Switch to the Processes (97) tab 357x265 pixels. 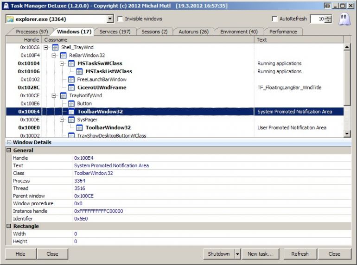coord(32,32)
